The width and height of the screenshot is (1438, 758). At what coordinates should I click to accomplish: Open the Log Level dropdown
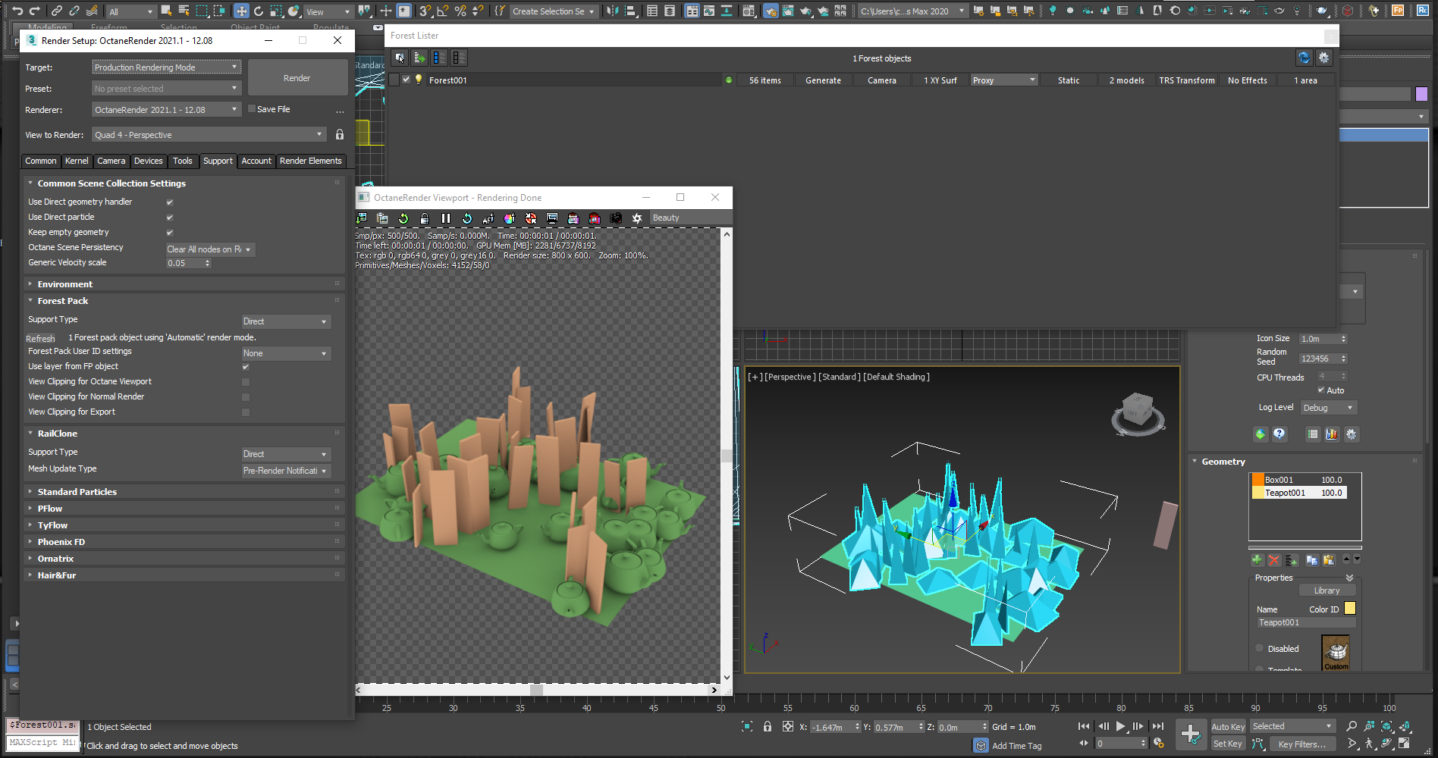point(1328,408)
